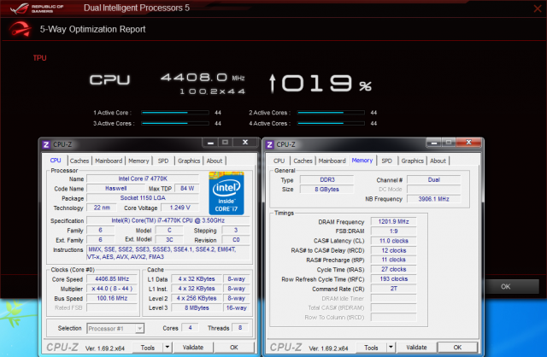Click OK in the left CPU-Z window
The image size is (547, 357).
[x=233, y=348]
